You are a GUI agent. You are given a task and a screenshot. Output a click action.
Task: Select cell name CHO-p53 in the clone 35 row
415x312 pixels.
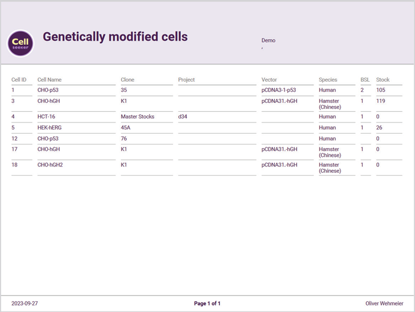pos(48,90)
